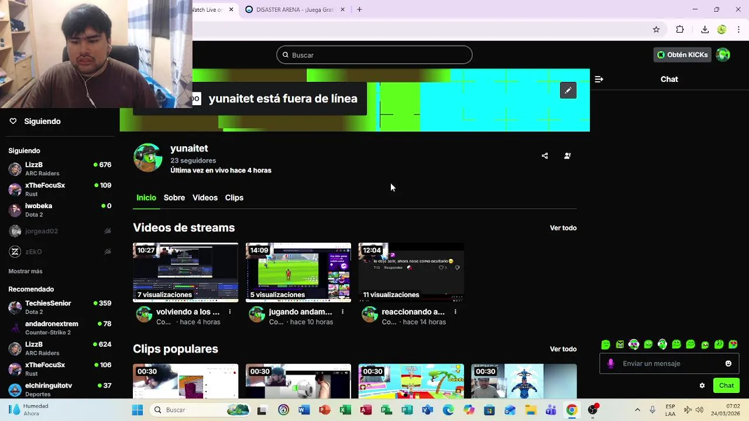Screen dimensions: 749x421
Task: Open options menu for 'jugando andam...' video
Action: (x=343, y=312)
